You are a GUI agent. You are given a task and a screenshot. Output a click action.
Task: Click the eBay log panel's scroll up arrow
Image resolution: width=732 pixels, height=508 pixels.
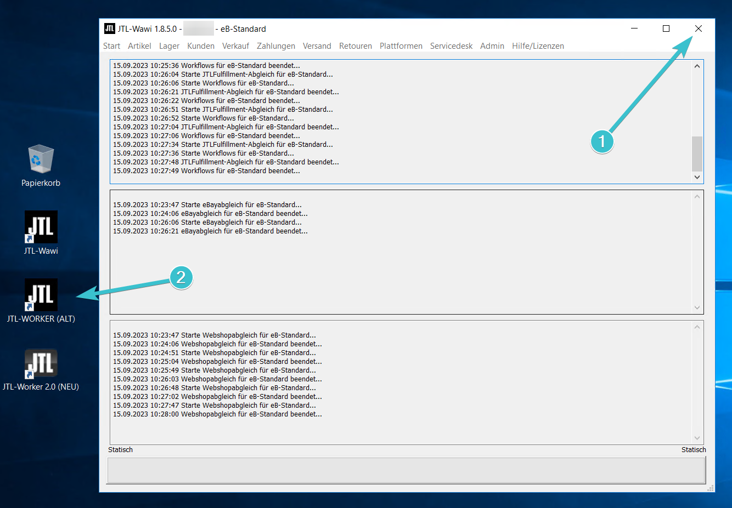click(697, 197)
